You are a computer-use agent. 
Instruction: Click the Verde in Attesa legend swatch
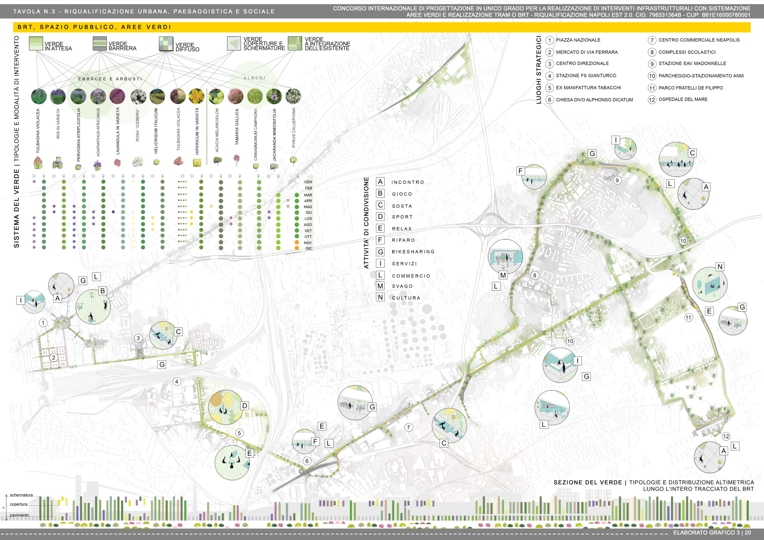tap(36, 44)
